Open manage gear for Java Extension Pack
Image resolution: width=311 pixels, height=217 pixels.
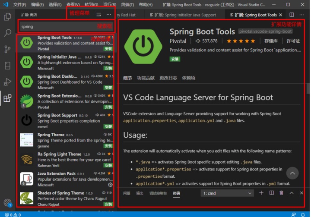[110, 185]
